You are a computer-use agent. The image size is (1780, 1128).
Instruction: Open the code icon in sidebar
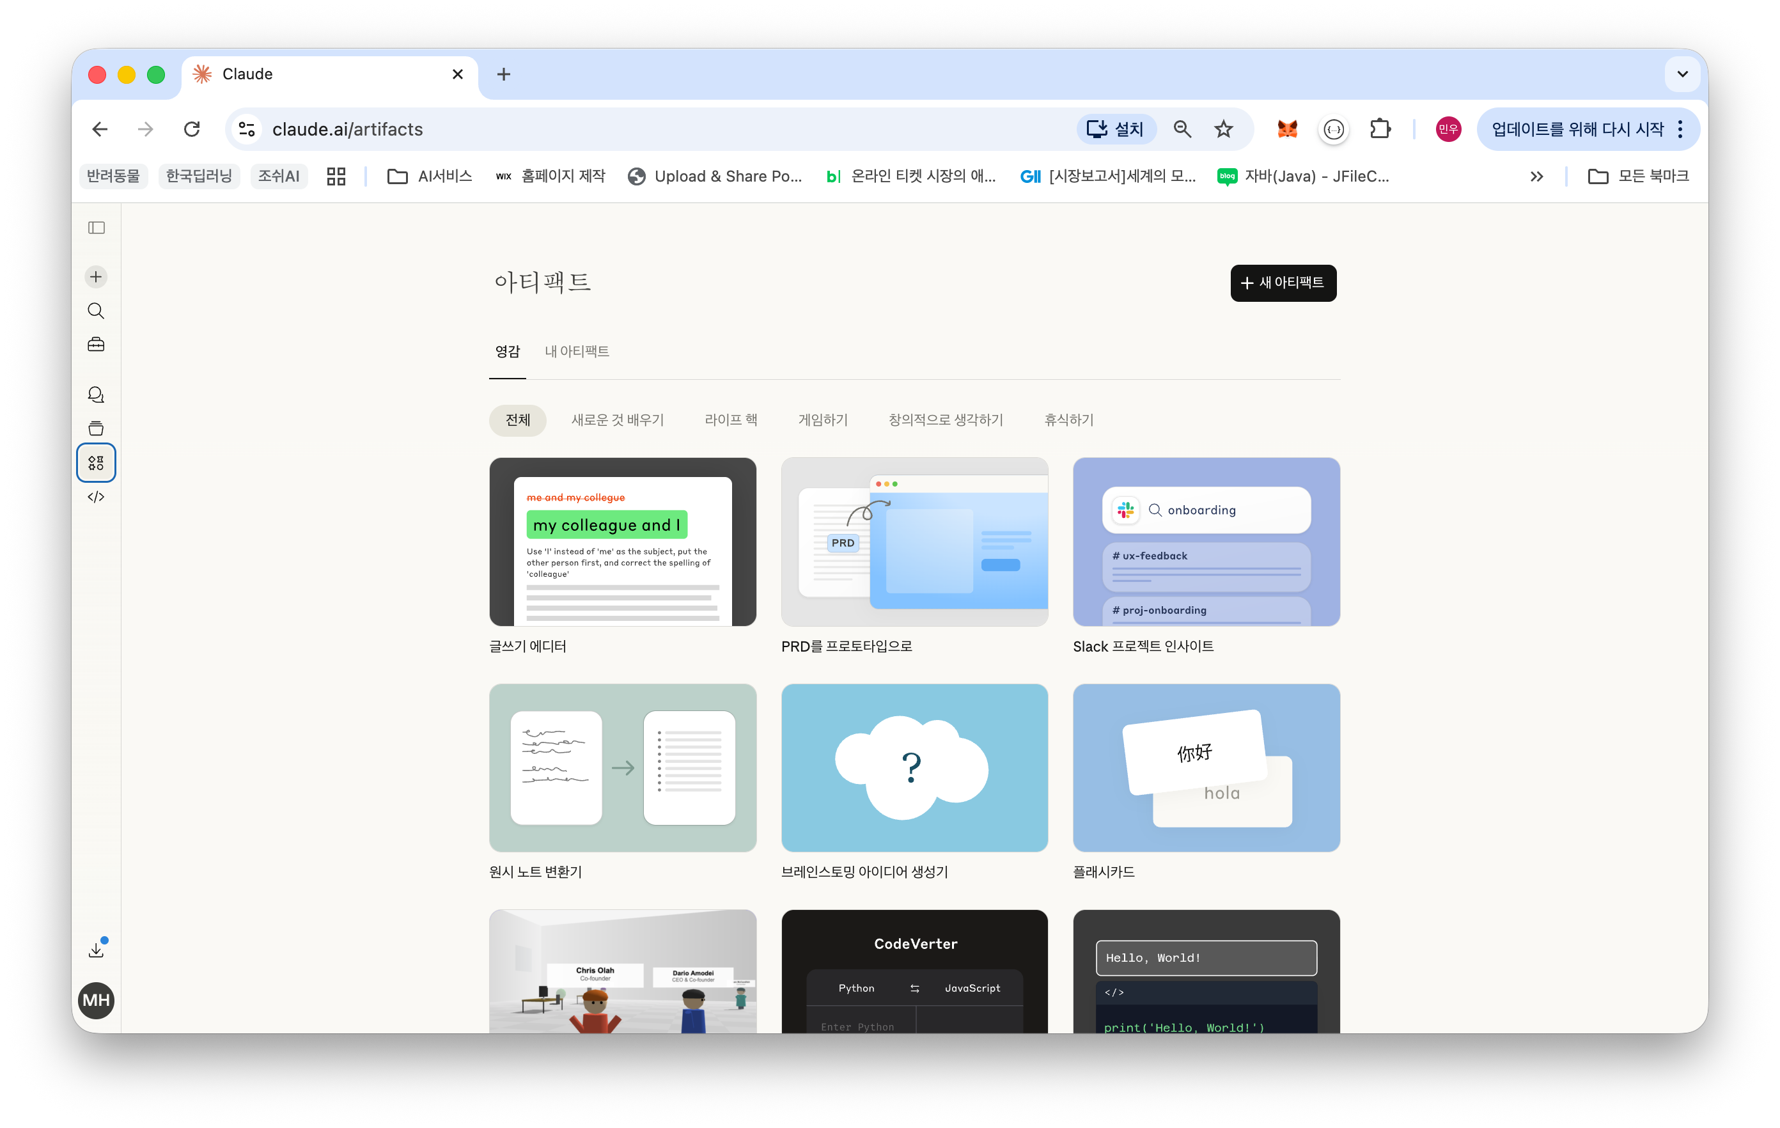tap(96, 497)
